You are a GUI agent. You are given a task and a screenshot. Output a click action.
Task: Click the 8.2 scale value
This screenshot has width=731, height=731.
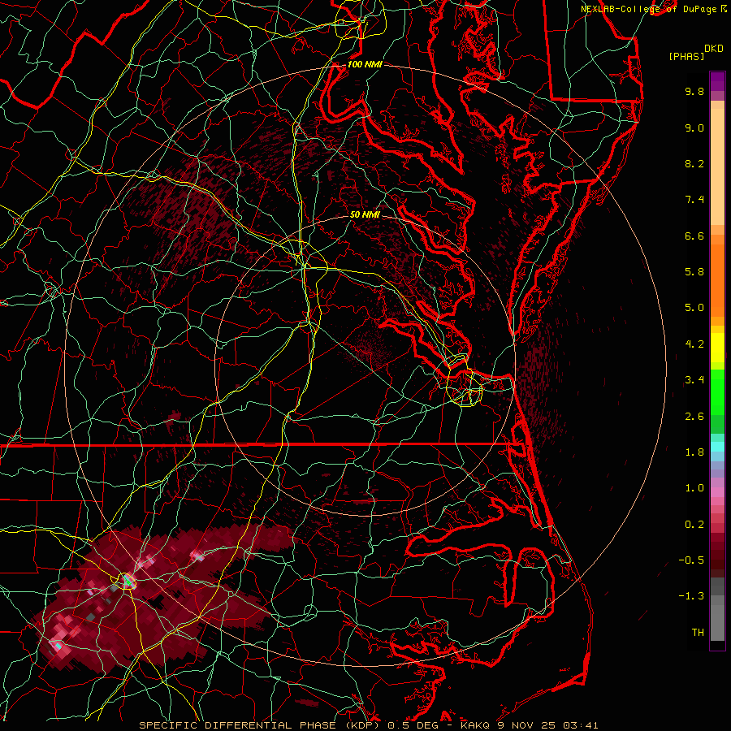tap(694, 163)
